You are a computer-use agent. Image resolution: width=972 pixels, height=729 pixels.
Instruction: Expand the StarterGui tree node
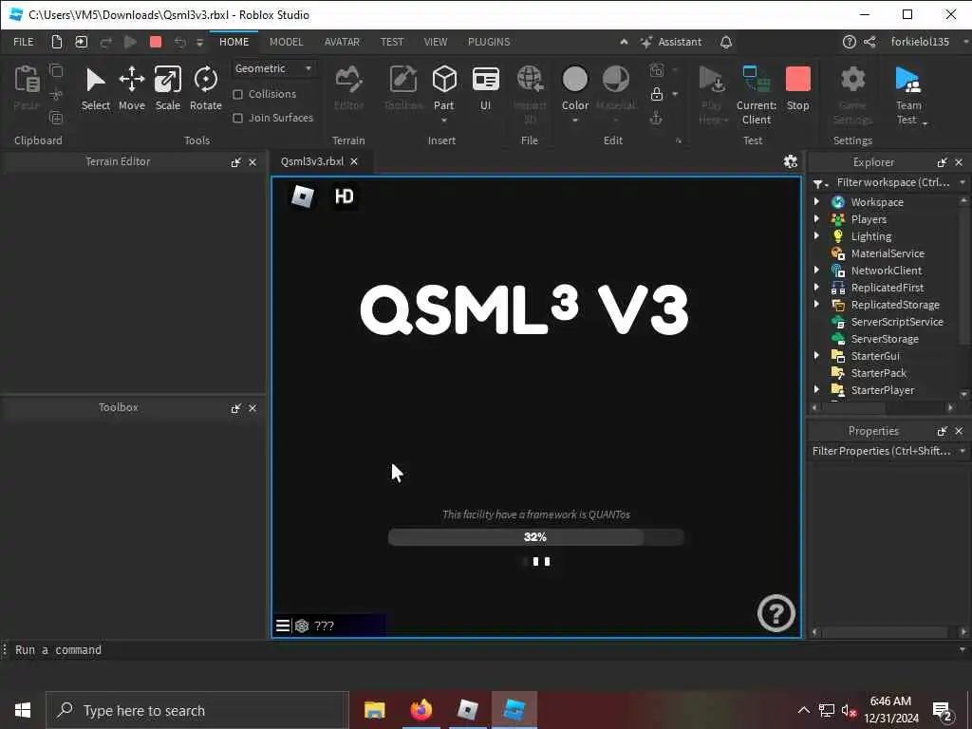point(816,355)
